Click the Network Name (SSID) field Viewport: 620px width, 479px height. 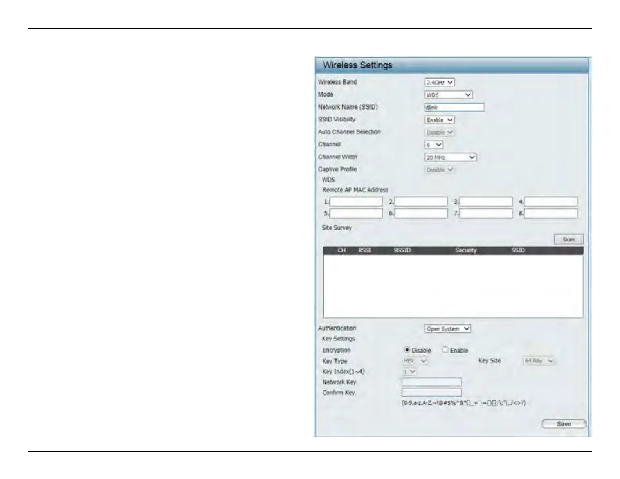coord(454,107)
